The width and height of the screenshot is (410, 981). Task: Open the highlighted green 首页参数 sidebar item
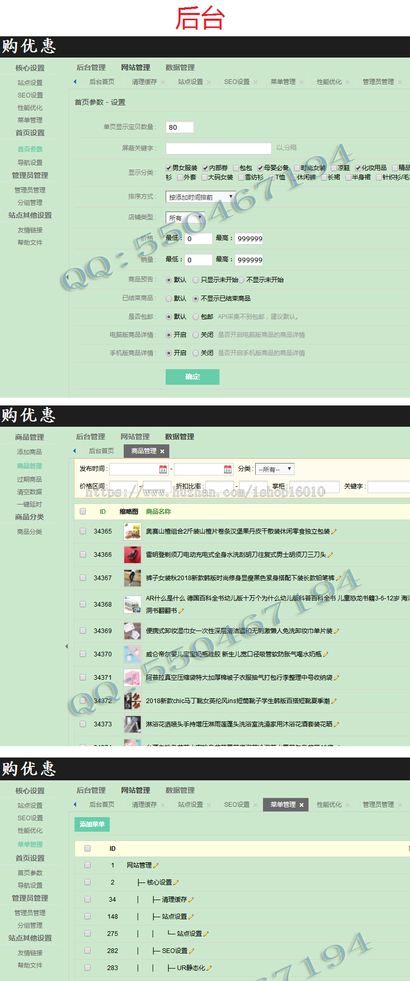click(30, 149)
